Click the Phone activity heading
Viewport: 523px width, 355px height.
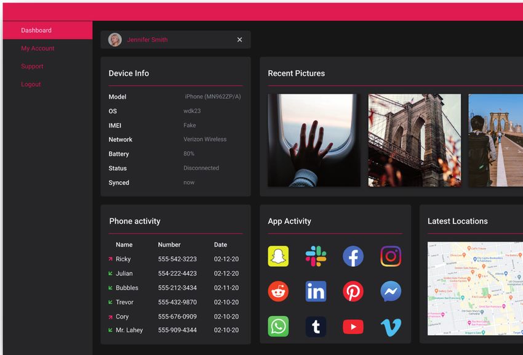[x=135, y=221]
